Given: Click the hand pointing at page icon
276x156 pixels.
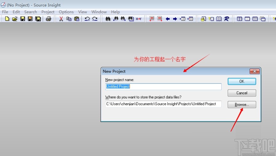Looking at the screenshot, I should click(203, 19).
